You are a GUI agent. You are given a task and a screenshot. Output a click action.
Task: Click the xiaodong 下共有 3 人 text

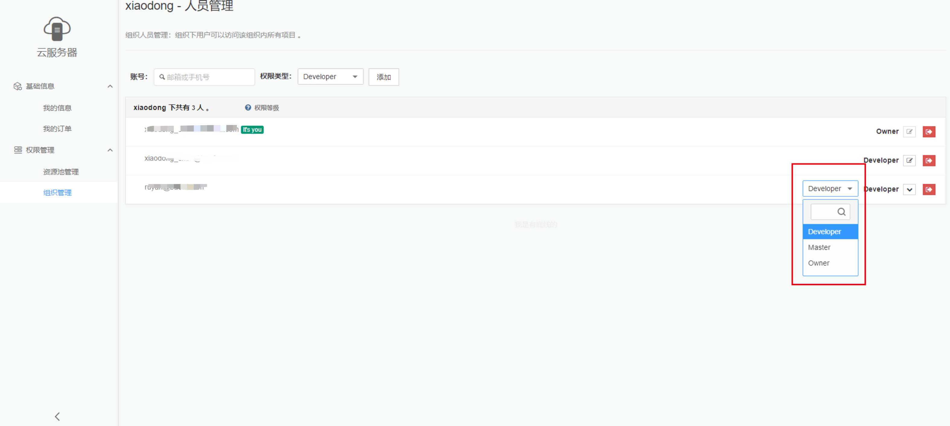click(171, 108)
